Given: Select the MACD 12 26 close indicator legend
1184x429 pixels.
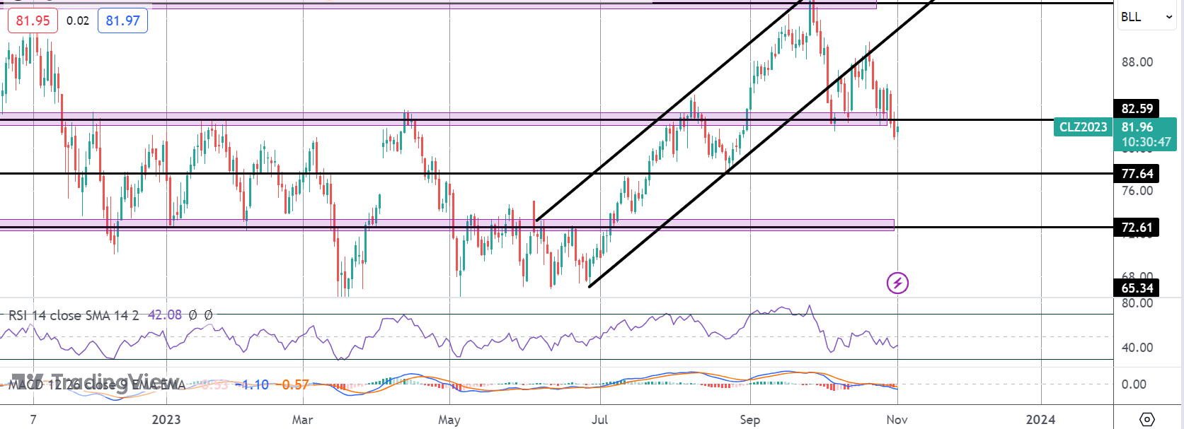Looking at the screenshot, I should 96,384.
